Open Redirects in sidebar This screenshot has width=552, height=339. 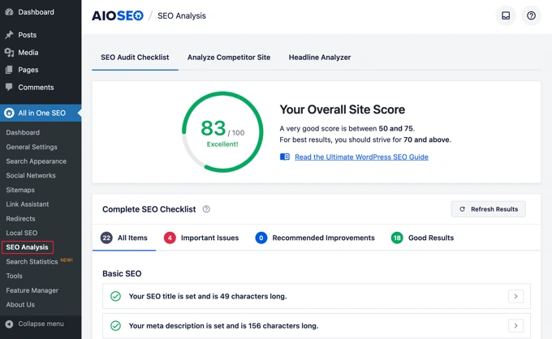click(x=21, y=218)
